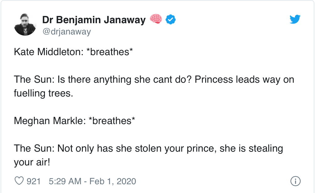This screenshot has width=315, height=193.
Task: Click the Twitter bird logo
Action: 295,20
